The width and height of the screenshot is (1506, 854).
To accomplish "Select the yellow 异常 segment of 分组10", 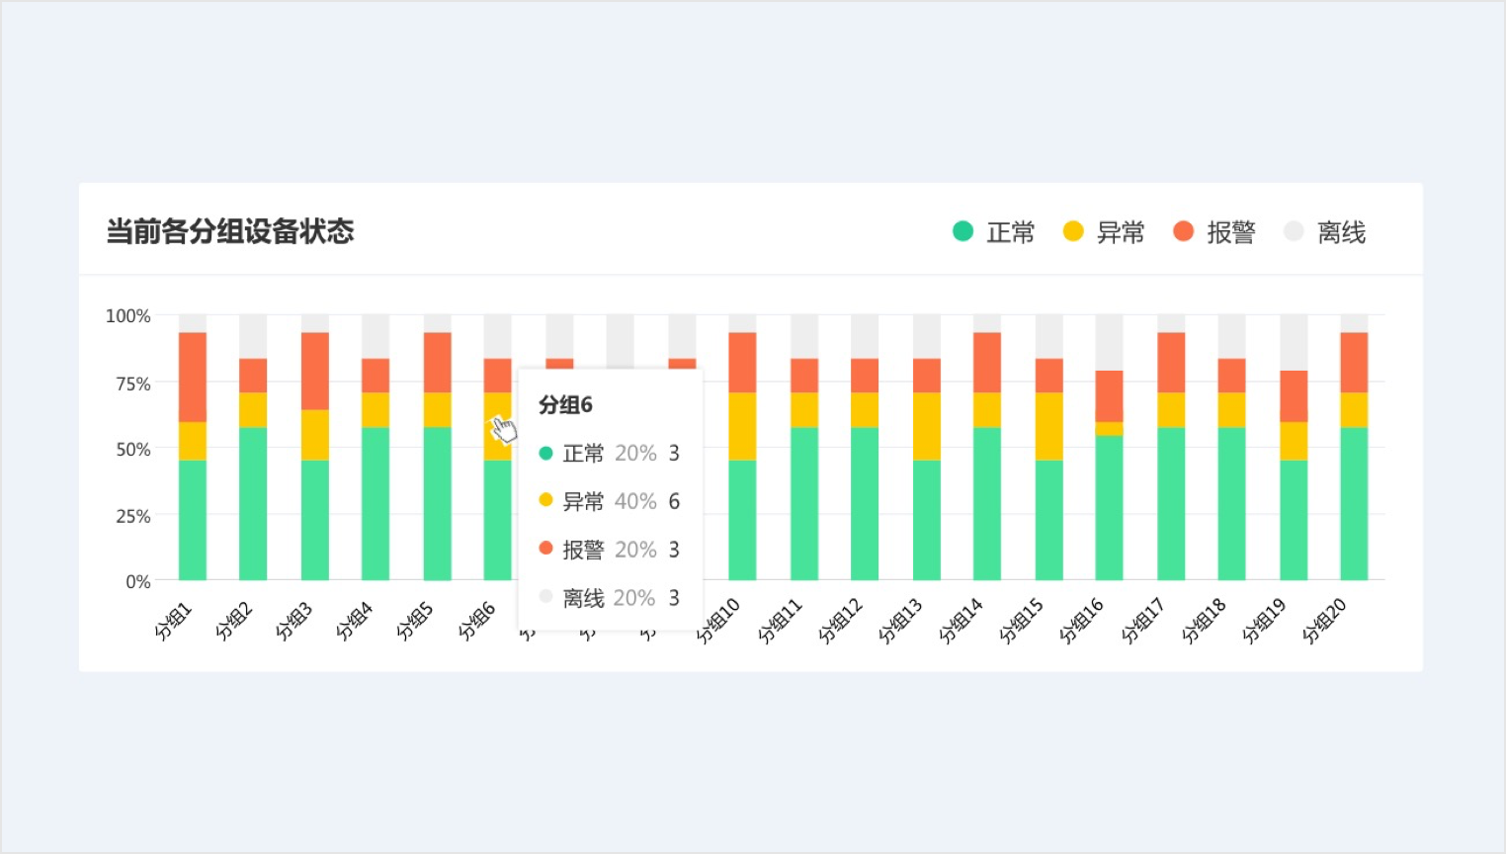I will pyautogui.click(x=742, y=426).
